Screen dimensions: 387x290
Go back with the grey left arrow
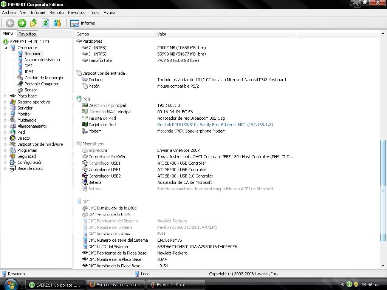10,23
